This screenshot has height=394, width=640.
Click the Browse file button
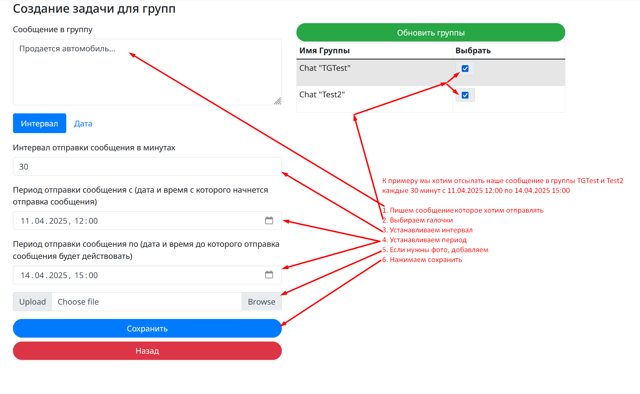click(x=261, y=302)
